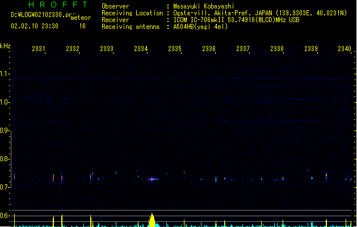The image size is (357, 227).
Task: Click the 2334 time axis label
Action: pos(141,49)
